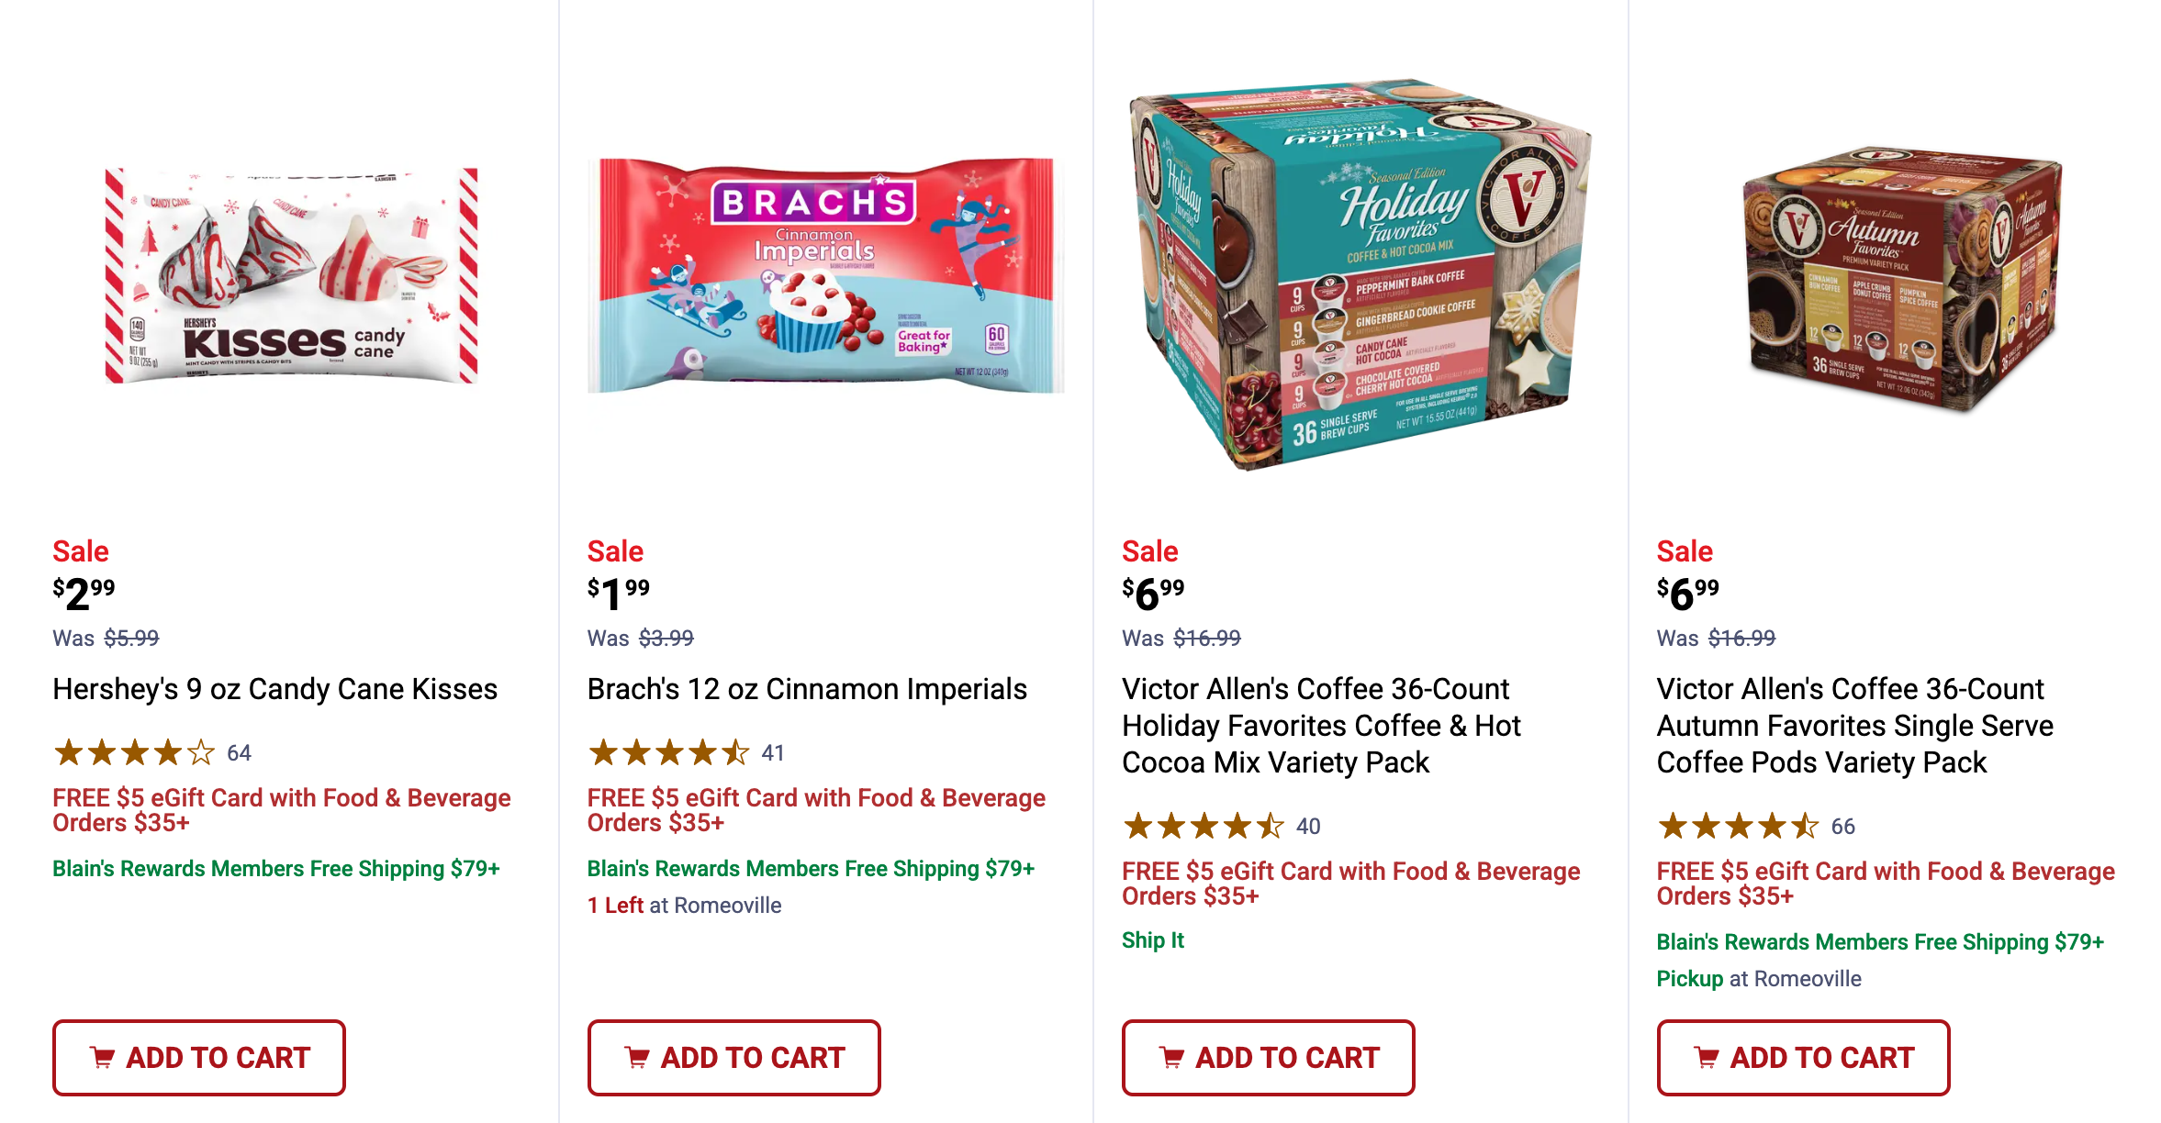
Task: Open the Hershey's 9 oz Candy Cane Kisses product page
Action: [x=274, y=688]
